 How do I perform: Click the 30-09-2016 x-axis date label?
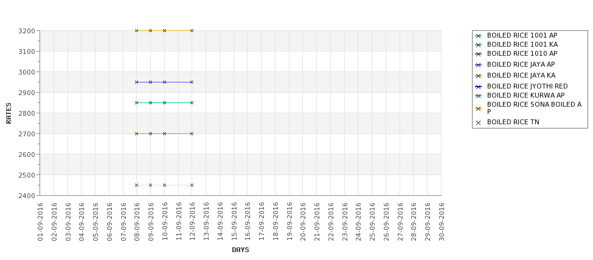(x=442, y=222)
